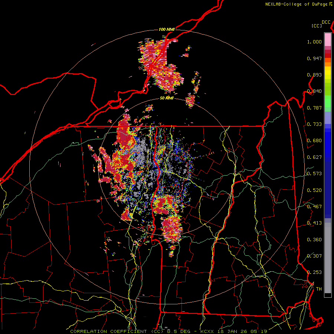Click the 1.000 value on color scale
The width and height of the screenshot is (334, 334).
tap(314, 42)
